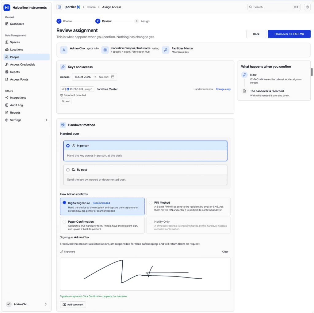Select People in the sidebar
The height and width of the screenshot is (313, 314).
(x=26, y=57)
